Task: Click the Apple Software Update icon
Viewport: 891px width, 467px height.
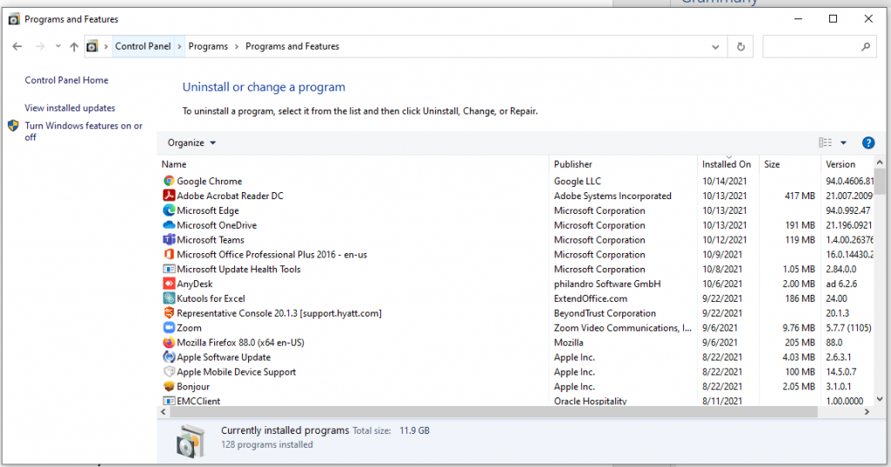Action: pos(169,357)
